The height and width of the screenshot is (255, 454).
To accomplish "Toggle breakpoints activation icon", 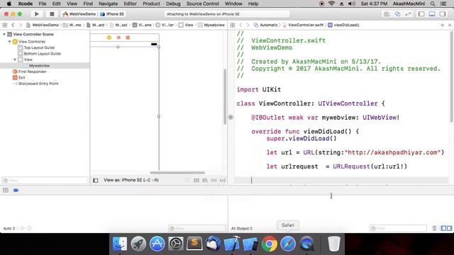I will click(16, 191).
